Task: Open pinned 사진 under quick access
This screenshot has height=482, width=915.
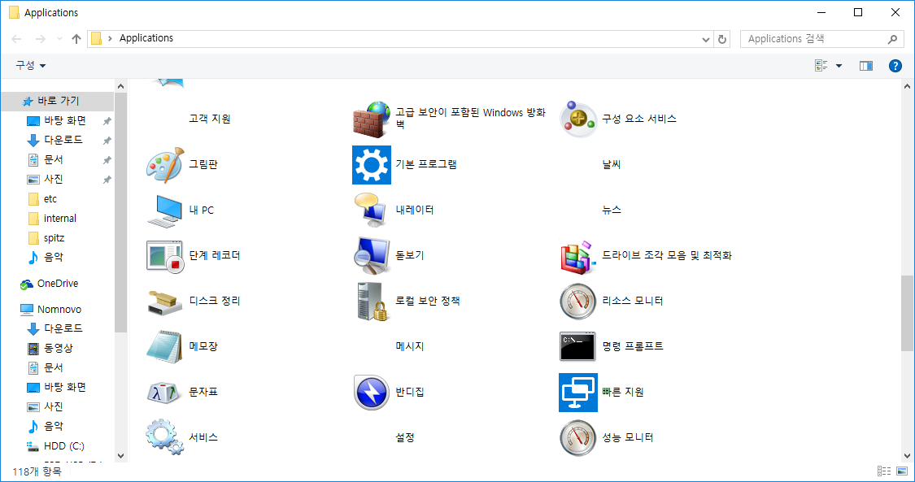Action: tap(54, 180)
